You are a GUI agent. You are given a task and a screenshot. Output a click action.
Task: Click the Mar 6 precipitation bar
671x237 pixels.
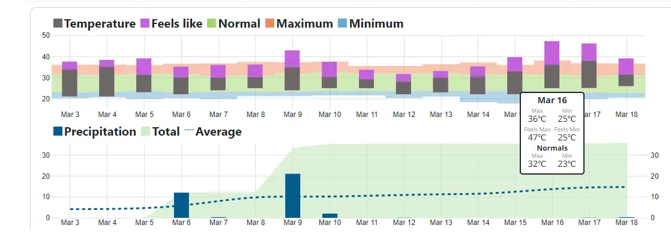pos(181,205)
